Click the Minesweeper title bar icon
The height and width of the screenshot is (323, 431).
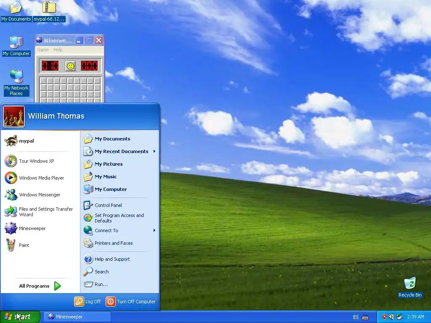pyautogui.click(x=39, y=40)
